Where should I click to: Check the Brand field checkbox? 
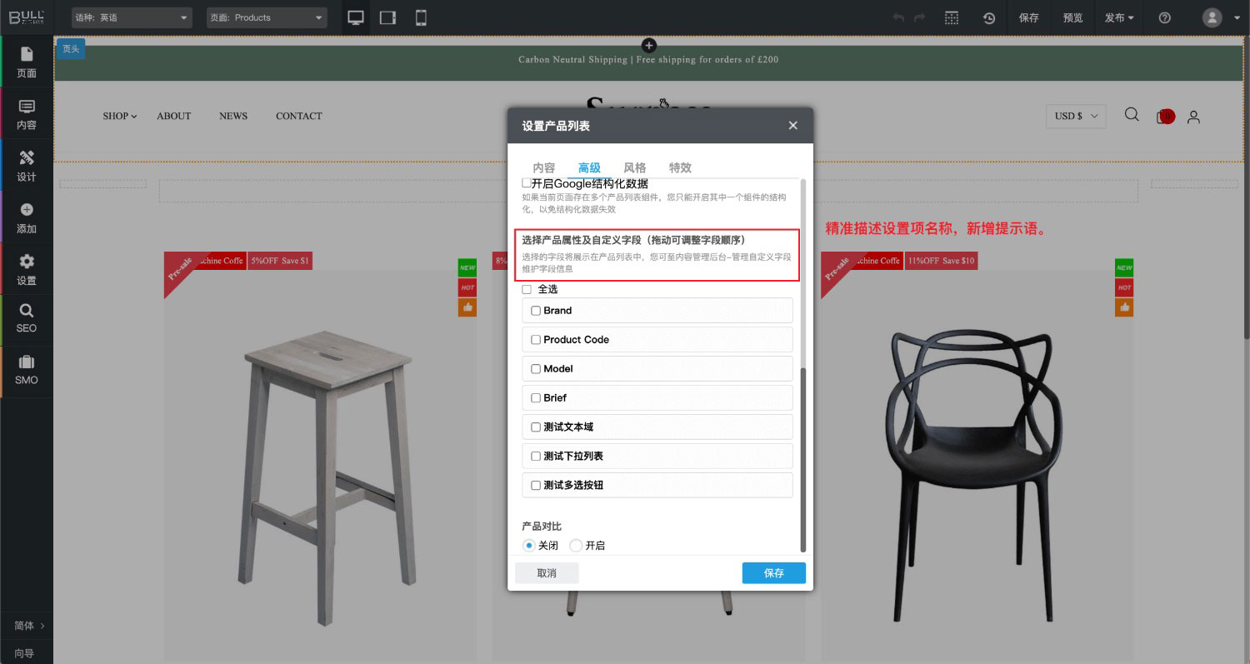[x=536, y=311]
